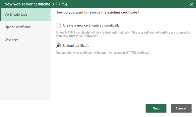Click the 'manually trust in your browser' line
The width and height of the screenshot is (196, 117).
tap(77, 36)
